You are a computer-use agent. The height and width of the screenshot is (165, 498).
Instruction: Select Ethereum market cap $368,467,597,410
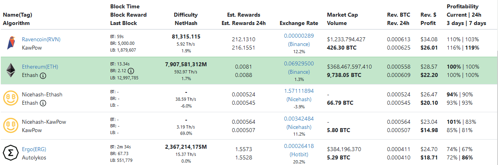(x=349, y=67)
